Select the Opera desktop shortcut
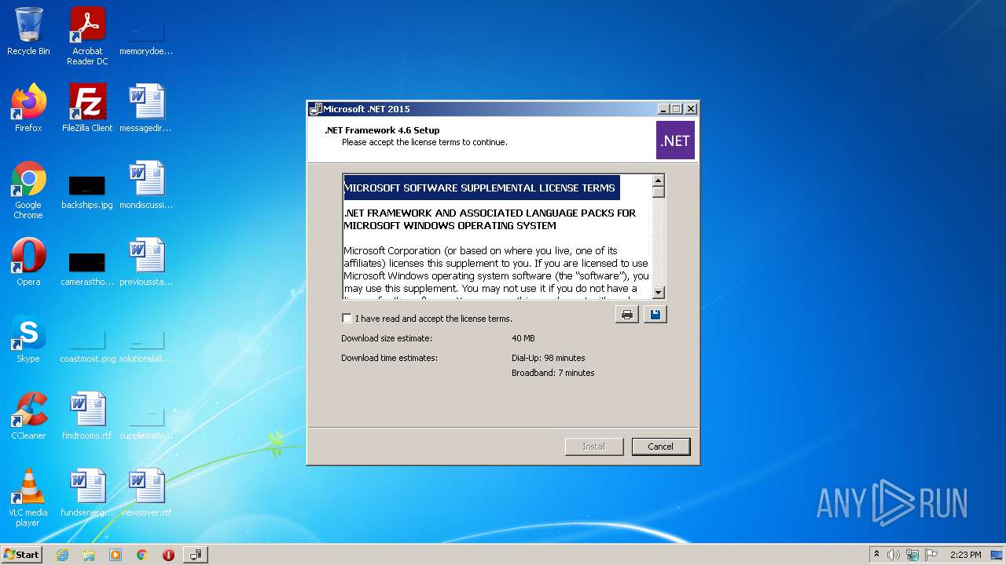Screen dimensions: 1006x565 [x=28, y=263]
